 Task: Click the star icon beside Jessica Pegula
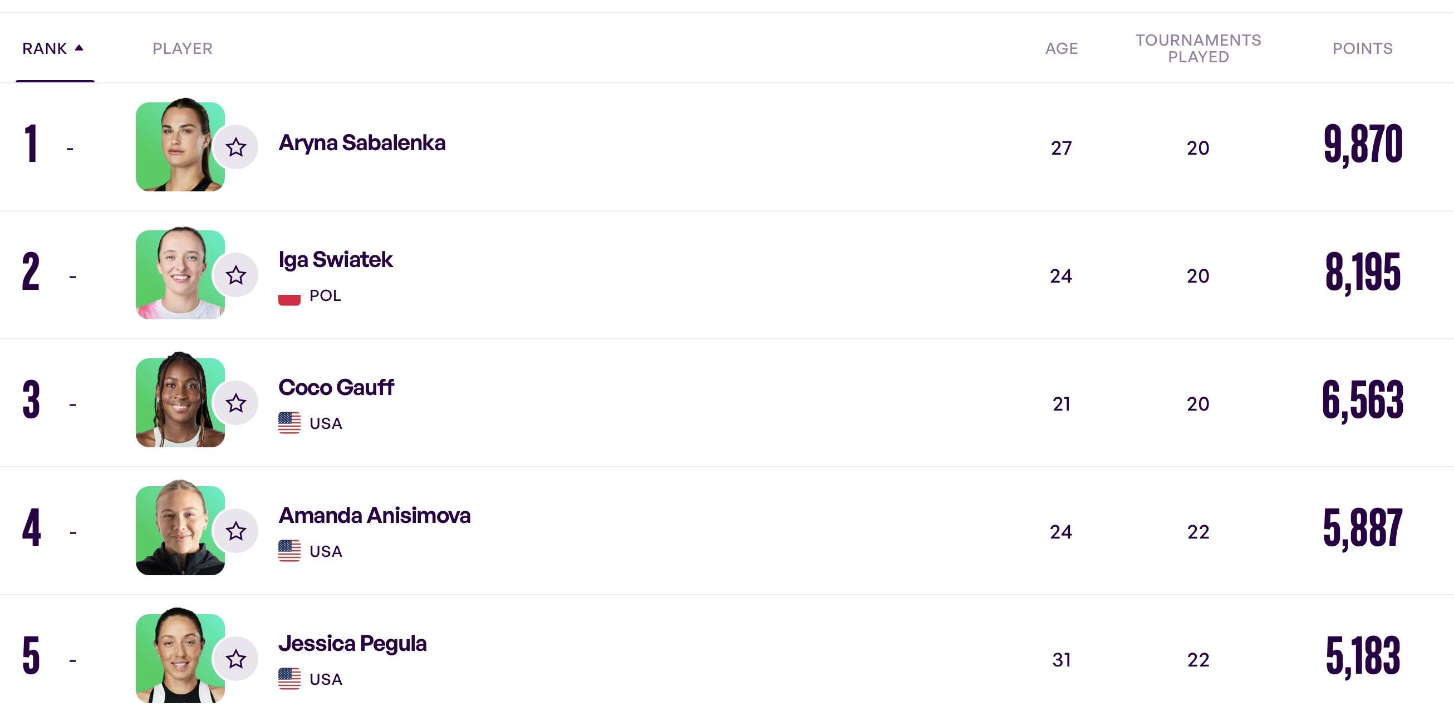236,659
